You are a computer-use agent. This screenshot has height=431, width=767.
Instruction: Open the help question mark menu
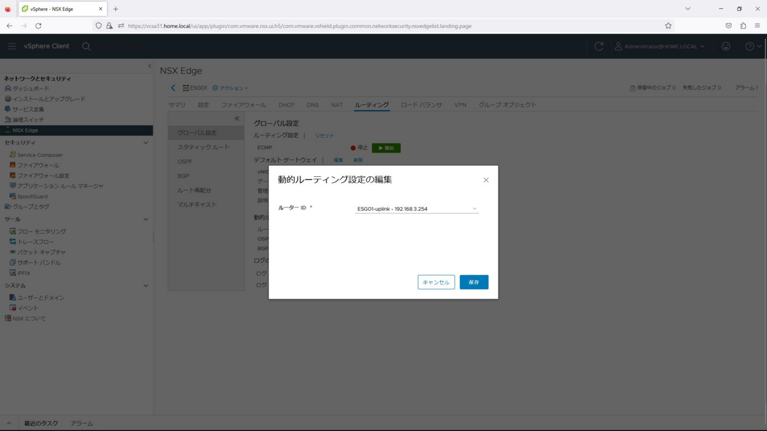(x=753, y=47)
